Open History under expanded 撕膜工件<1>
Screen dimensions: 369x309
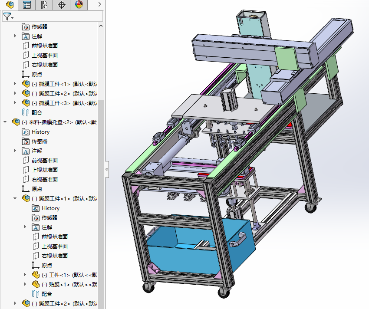point(46,208)
